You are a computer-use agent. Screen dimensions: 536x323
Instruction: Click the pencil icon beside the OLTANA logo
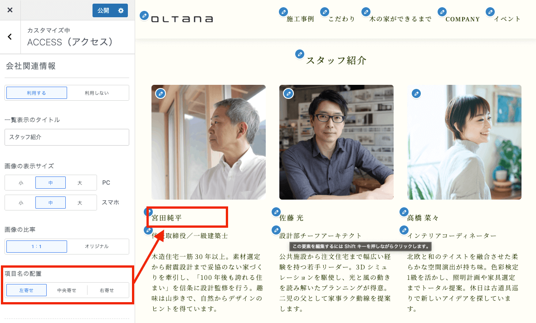(x=144, y=15)
